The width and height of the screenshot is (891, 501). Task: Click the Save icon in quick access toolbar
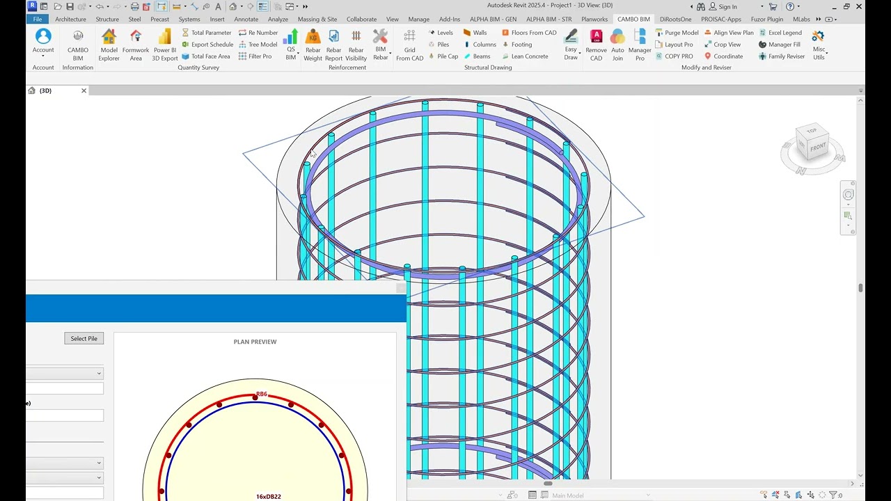[x=70, y=6]
